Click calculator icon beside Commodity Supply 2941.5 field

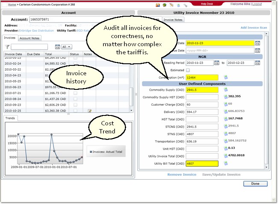226,89
